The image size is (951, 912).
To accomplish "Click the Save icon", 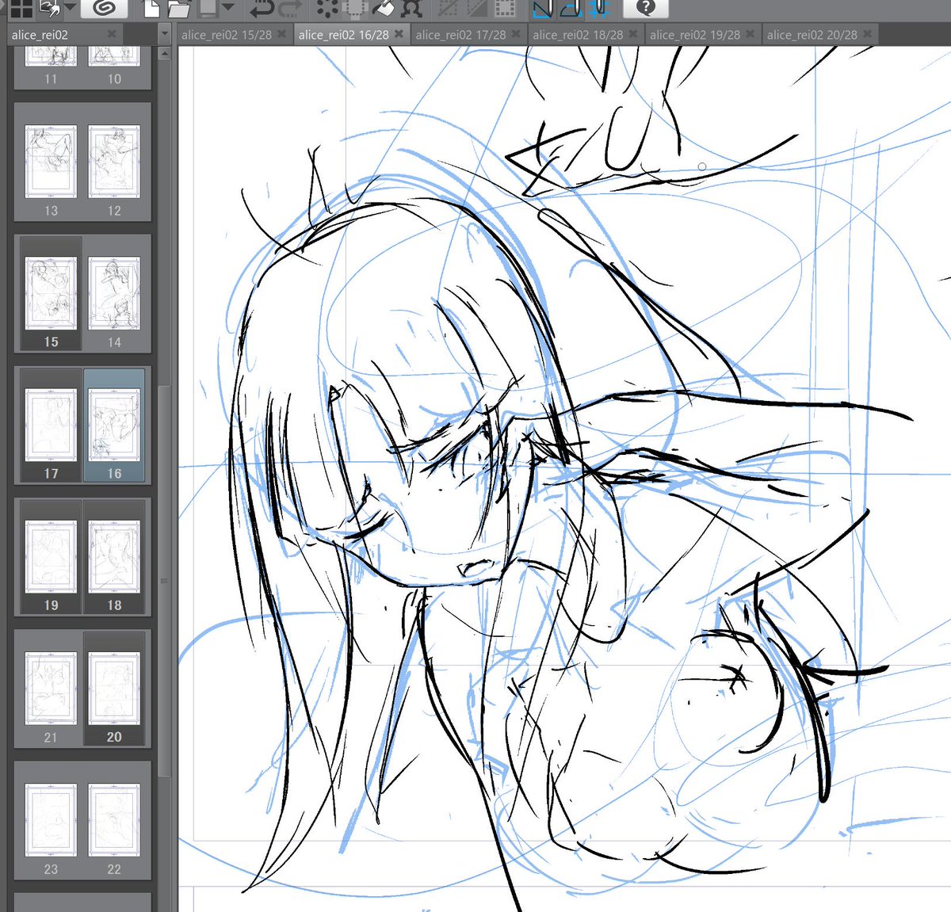I will (208, 8).
